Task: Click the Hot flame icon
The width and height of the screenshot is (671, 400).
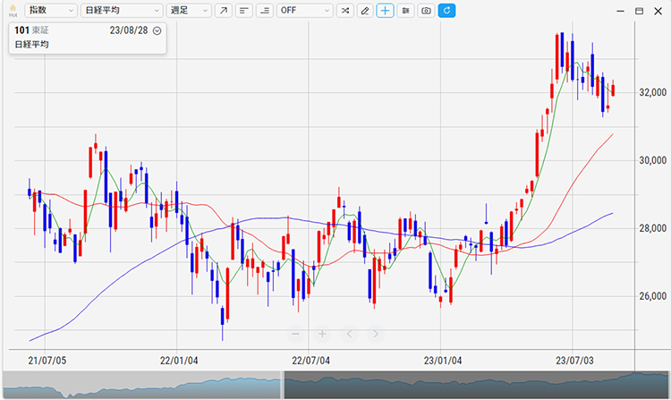Action: (13, 11)
